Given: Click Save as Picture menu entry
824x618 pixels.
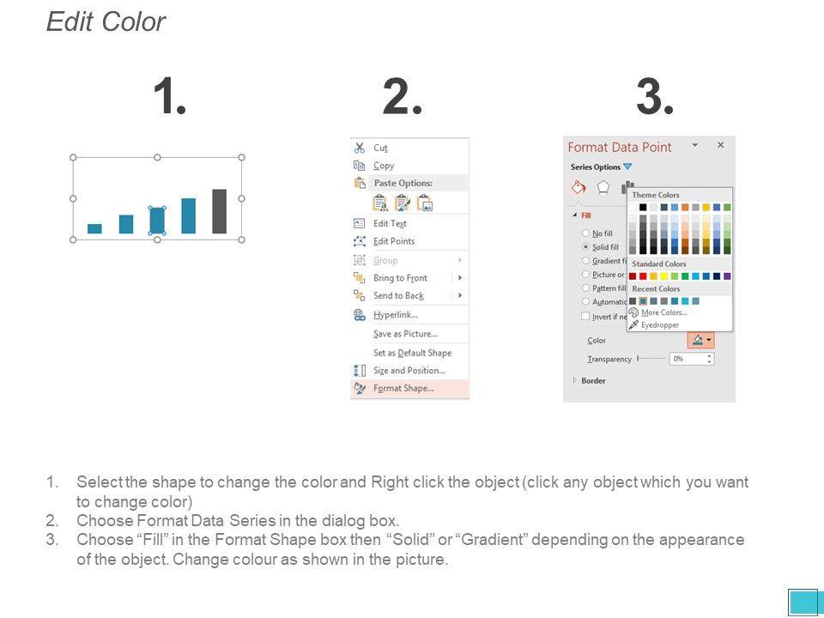Looking at the screenshot, I should point(405,334).
